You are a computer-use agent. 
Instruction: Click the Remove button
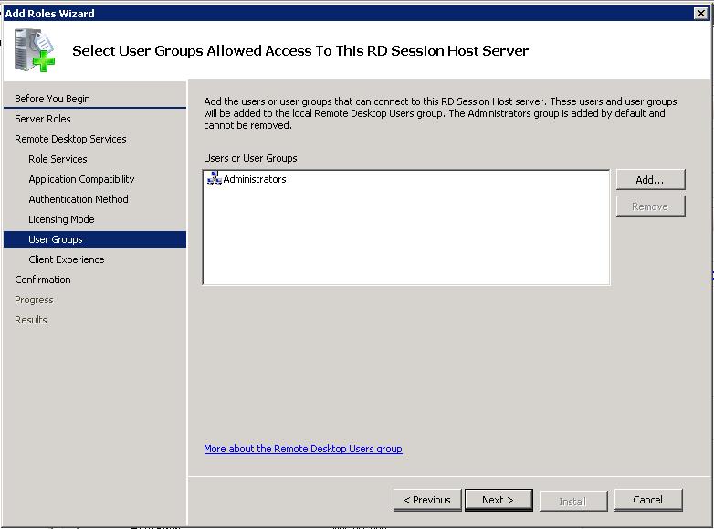coord(649,206)
